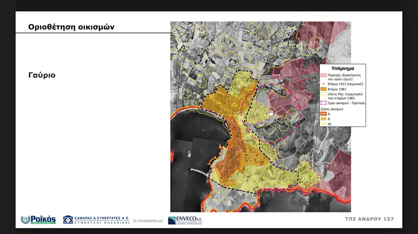Click the excluded areas pink legend box
Image resolution: width=418 pixels, height=234 pixels.
(323, 75)
